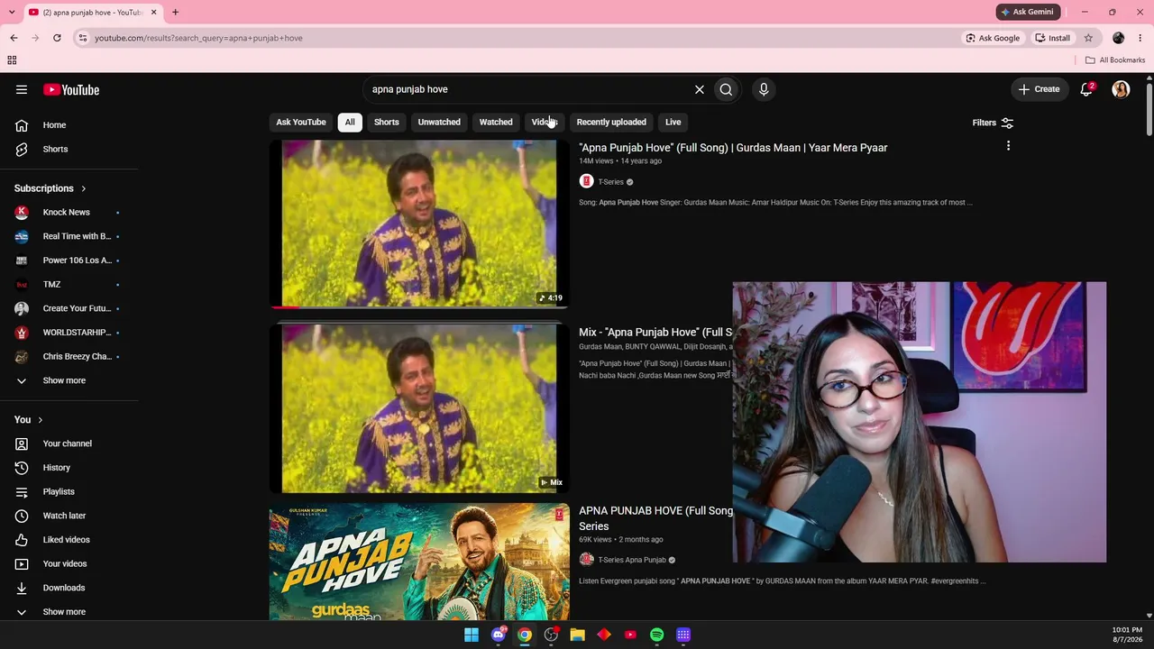Play the first Apna Punjab Hove thumbnail
The image size is (1154, 649).
click(419, 224)
